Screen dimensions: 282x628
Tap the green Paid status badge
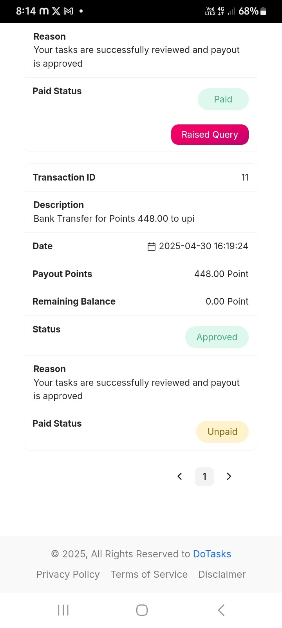click(x=223, y=99)
